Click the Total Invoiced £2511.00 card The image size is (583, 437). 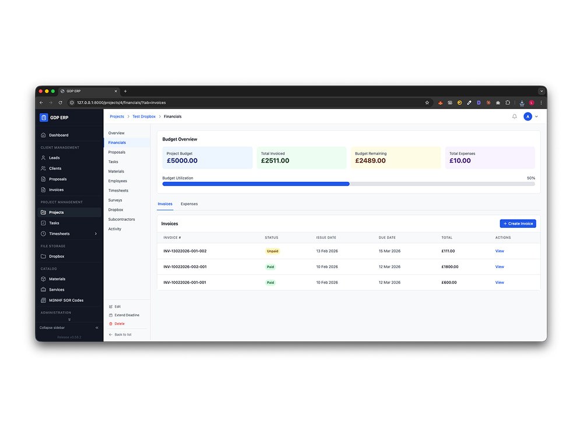(x=301, y=158)
